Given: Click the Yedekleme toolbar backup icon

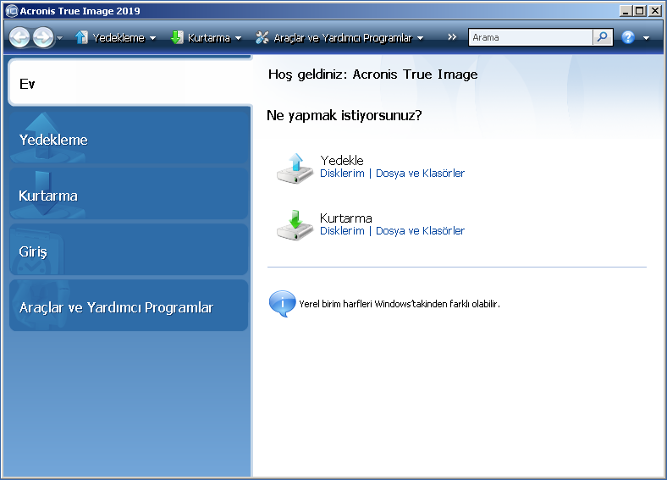Looking at the screenshot, I should click(x=81, y=37).
